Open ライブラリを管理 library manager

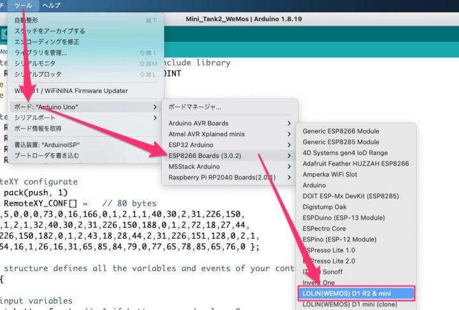tap(40, 52)
